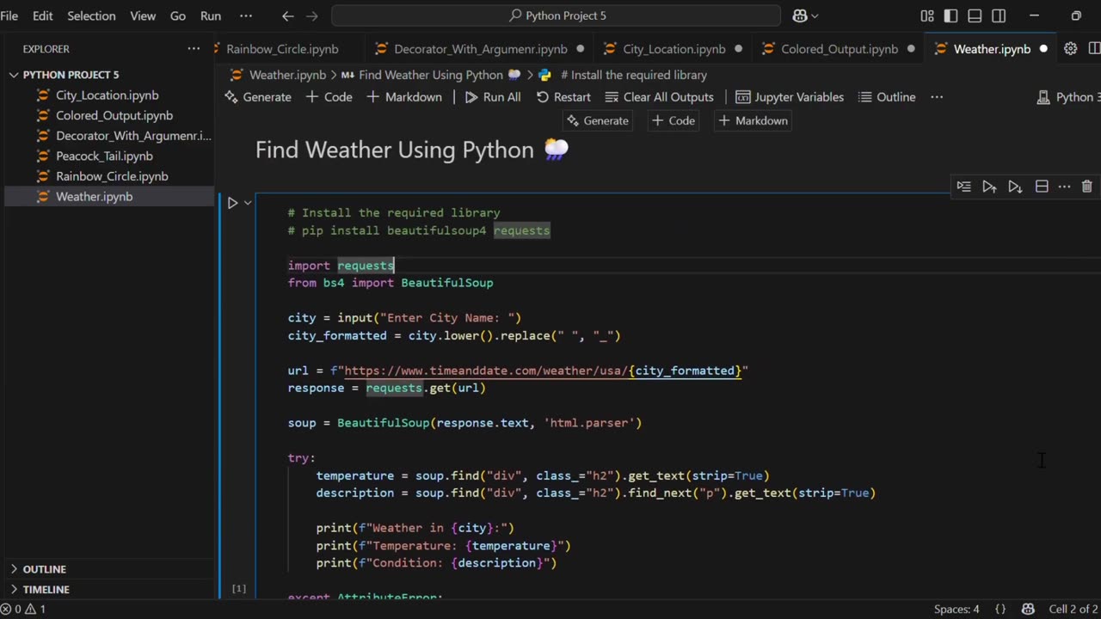The width and height of the screenshot is (1101, 619).
Task: Open the Copilot dropdown in the title bar
Action: click(805, 15)
